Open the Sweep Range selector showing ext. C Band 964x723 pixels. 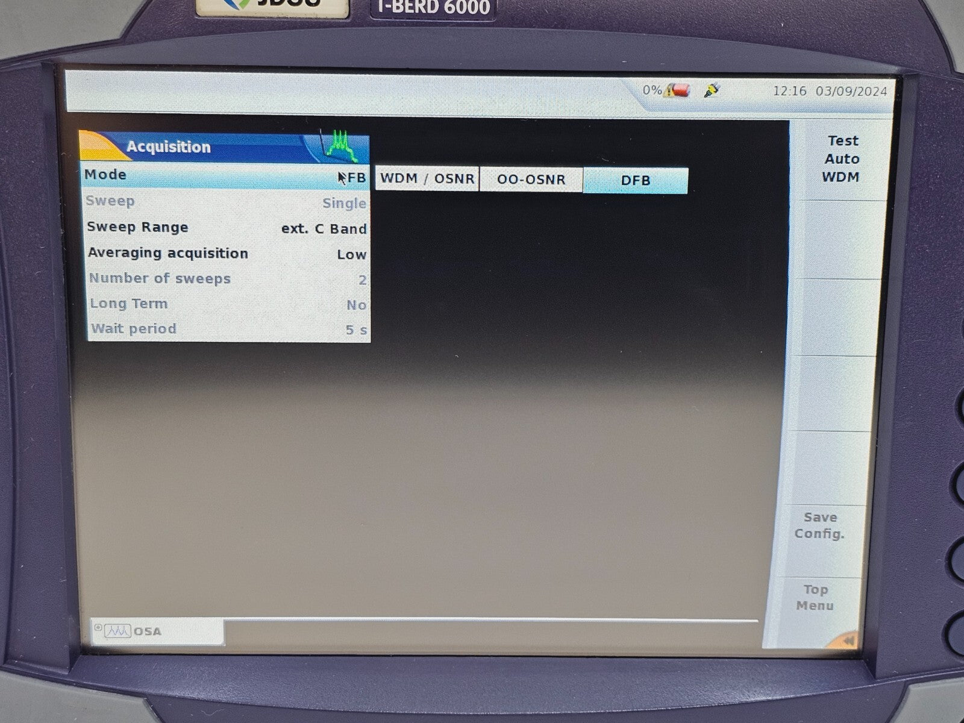(229, 228)
